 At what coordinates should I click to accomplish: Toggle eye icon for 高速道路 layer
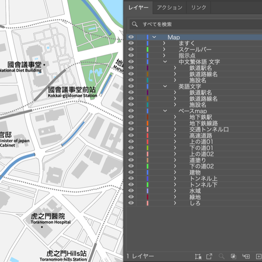pos(131,135)
